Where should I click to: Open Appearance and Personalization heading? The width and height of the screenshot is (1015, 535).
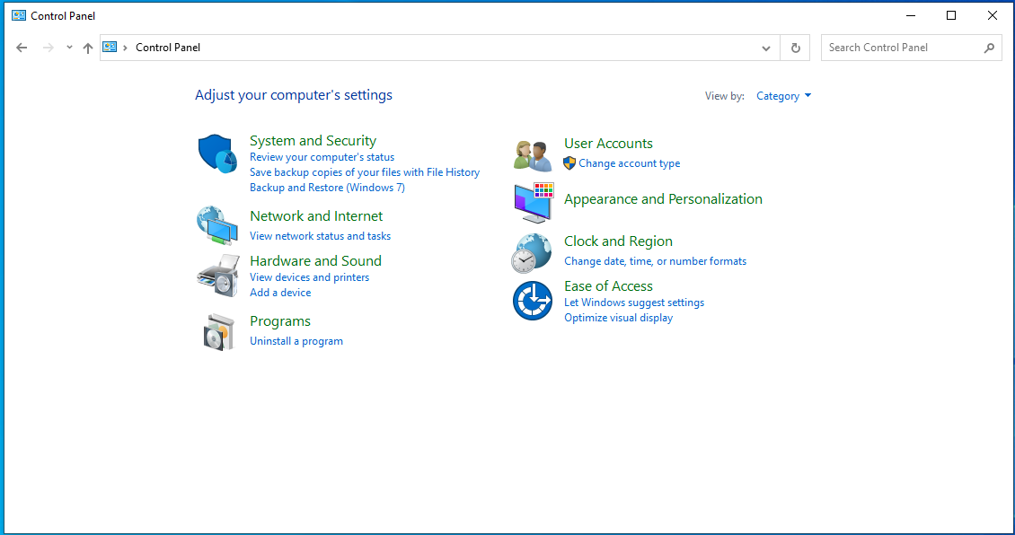click(x=663, y=199)
